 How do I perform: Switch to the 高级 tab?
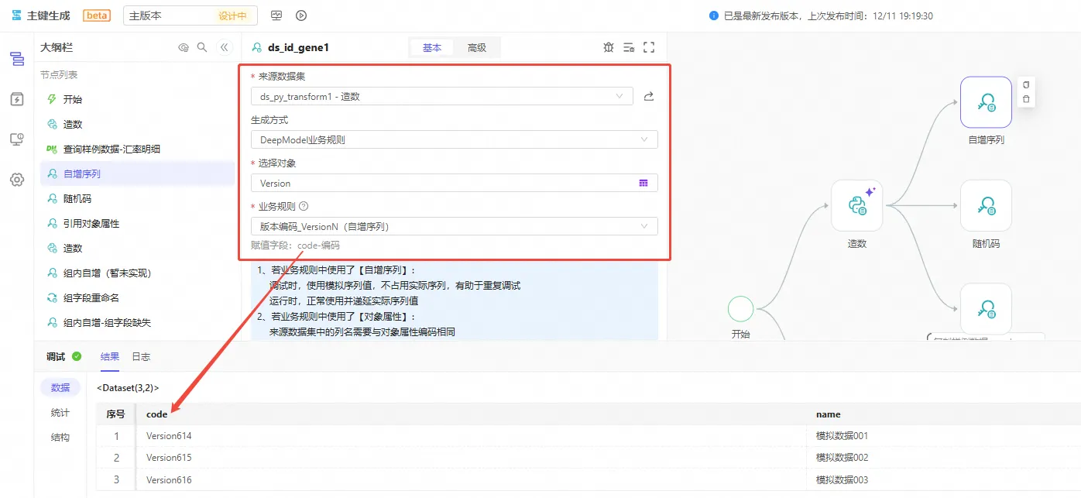pos(477,47)
